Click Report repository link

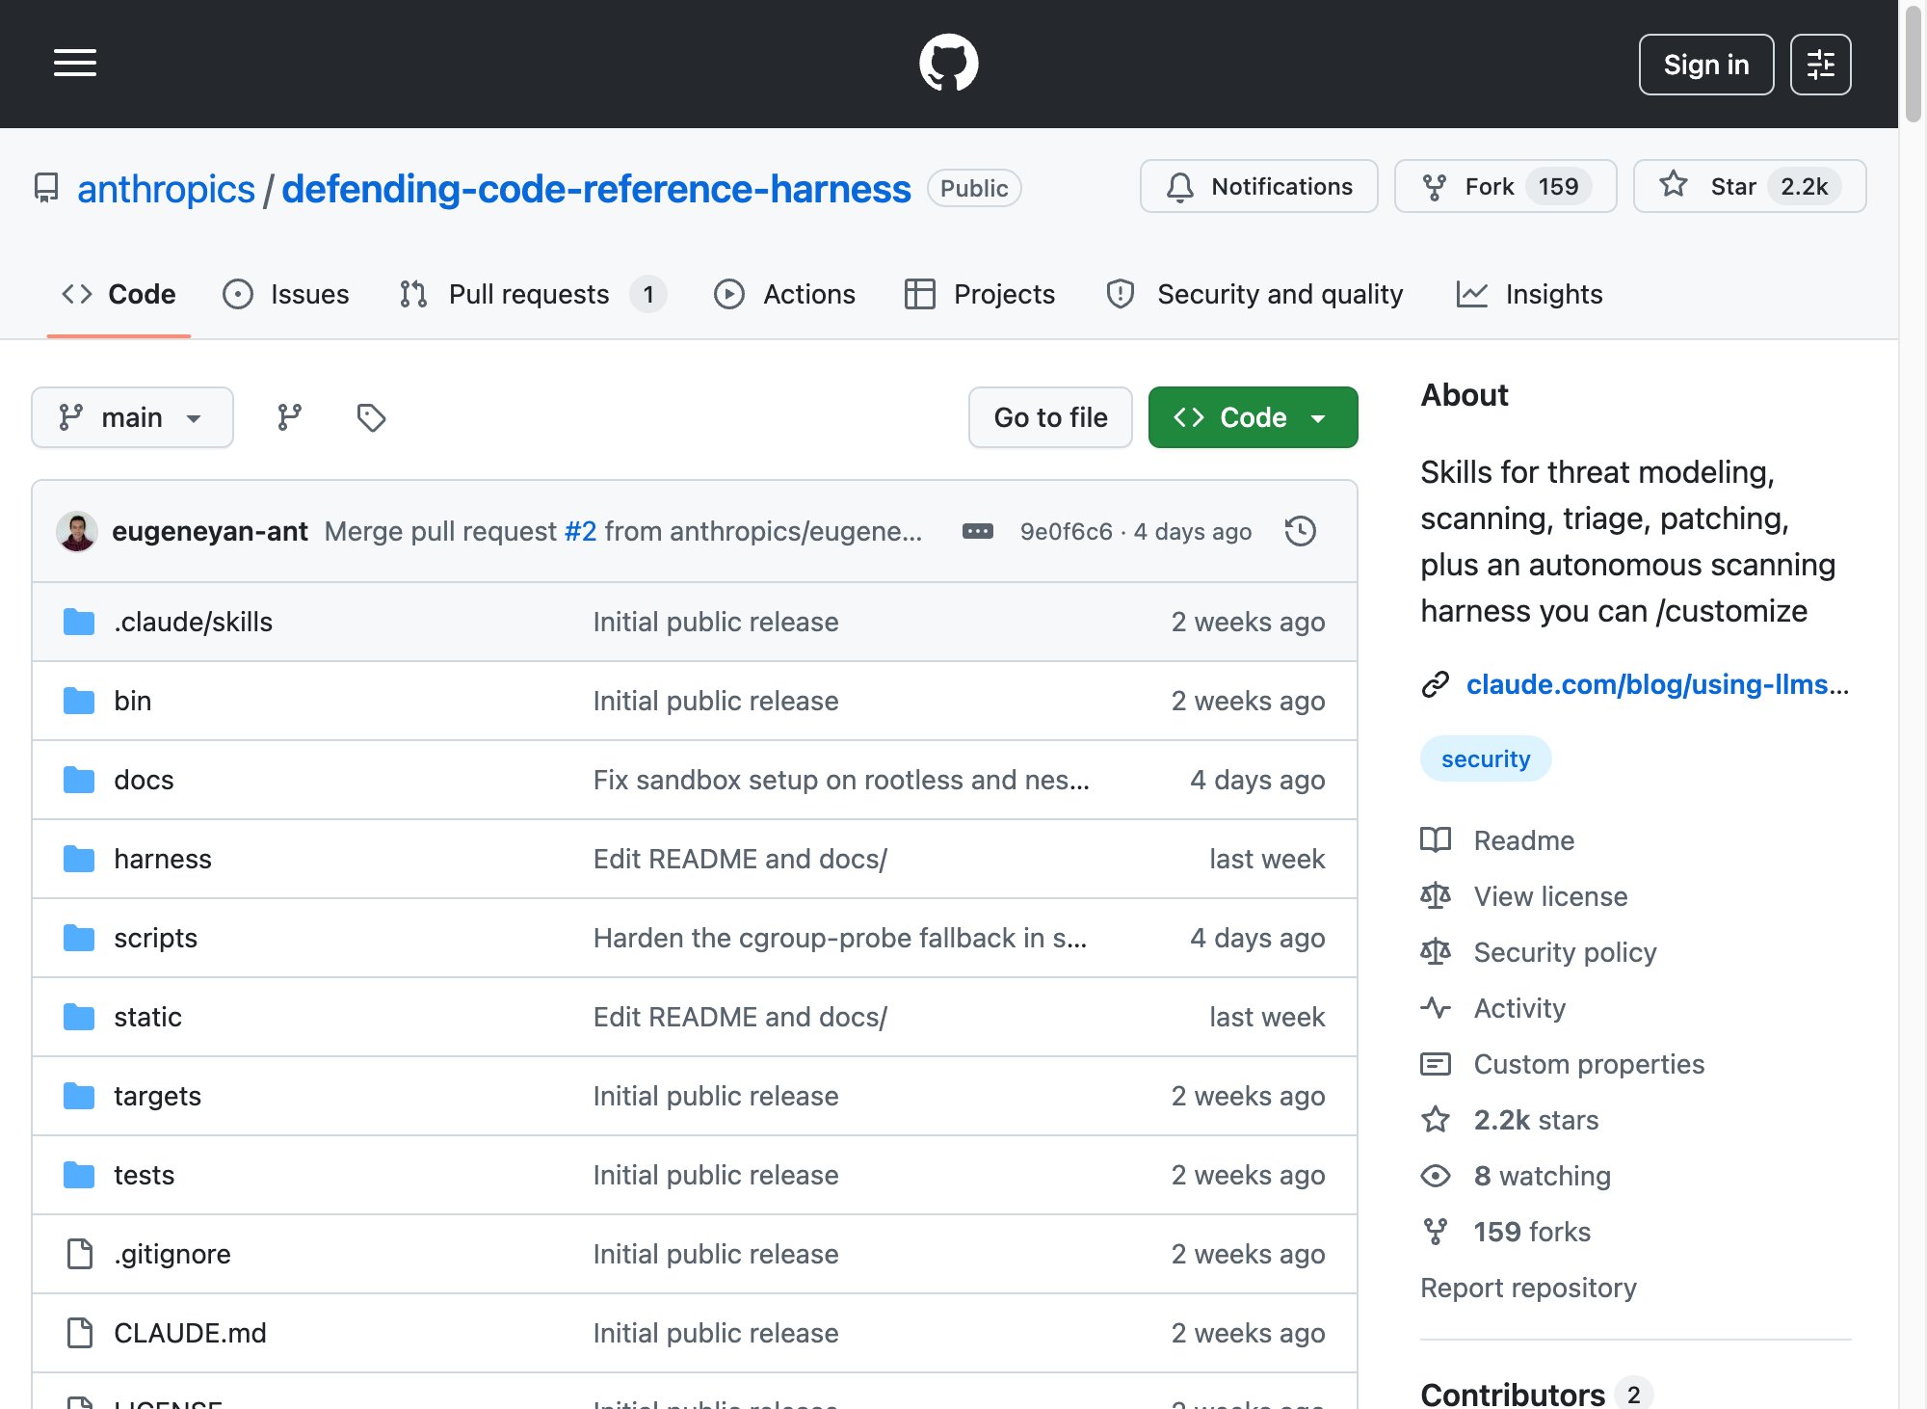(1528, 1288)
